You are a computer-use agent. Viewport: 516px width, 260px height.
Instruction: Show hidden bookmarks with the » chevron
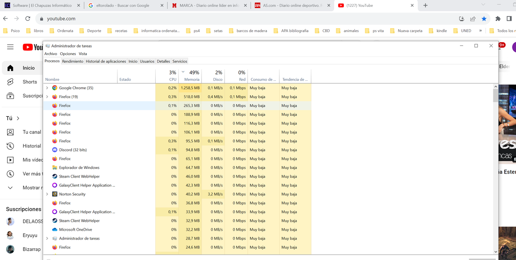tap(481, 31)
